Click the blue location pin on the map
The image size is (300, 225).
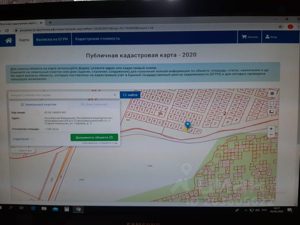tap(187, 125)
